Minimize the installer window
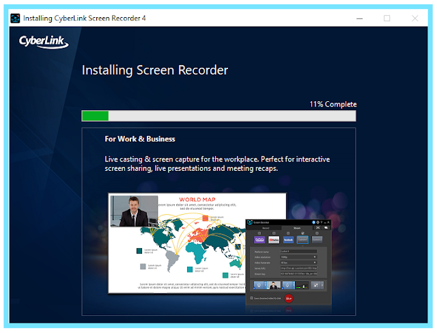Screen dimensions: 437x333 click(x=360, y=18)
